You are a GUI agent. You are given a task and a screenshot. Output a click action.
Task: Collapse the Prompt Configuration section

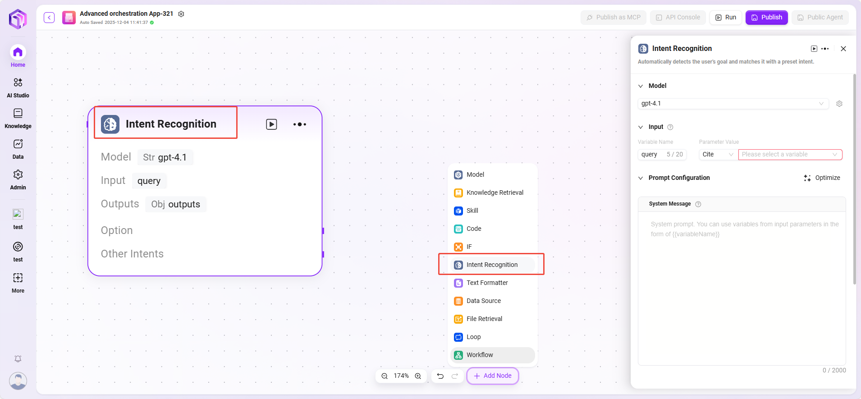pos(641,178)
